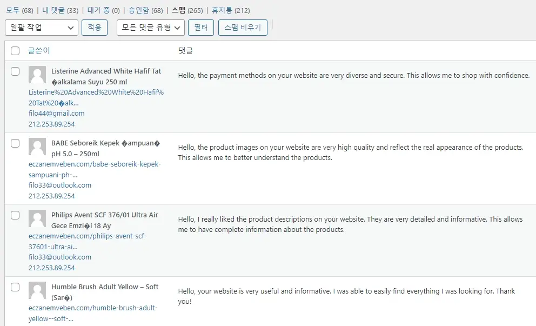Viewport: 536px width, 326px height.
Task: Switch to the 모두 (68) comments view
Action: pyautogui.click(x=19, y=10)
